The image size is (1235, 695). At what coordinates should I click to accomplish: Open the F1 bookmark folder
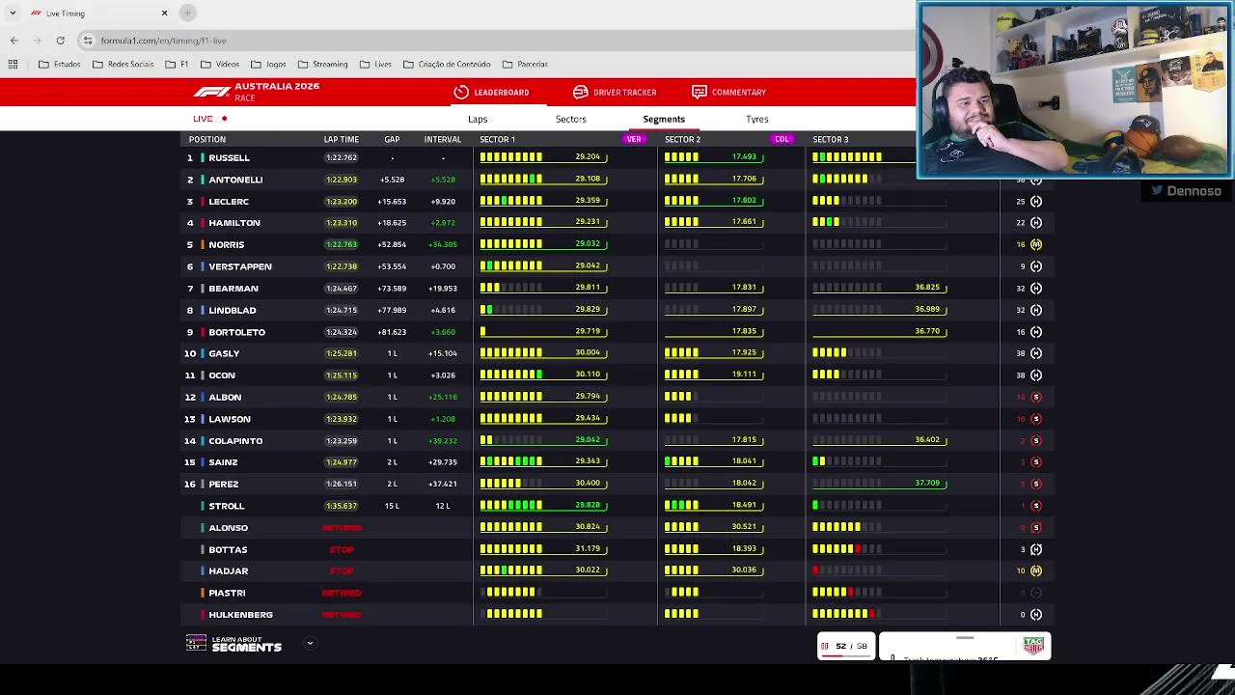pyautogui.click(x=177, y=65)
